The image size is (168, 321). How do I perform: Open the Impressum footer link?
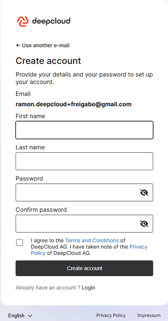[149, 315]
